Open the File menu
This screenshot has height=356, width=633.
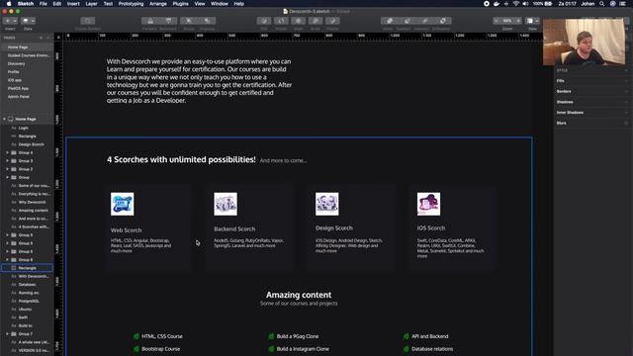coord(44,4)
